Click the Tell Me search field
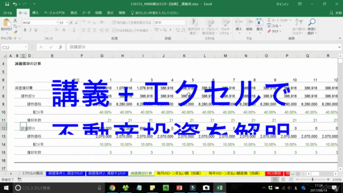This screenshot has width=343, height=193. pos(155,13)
